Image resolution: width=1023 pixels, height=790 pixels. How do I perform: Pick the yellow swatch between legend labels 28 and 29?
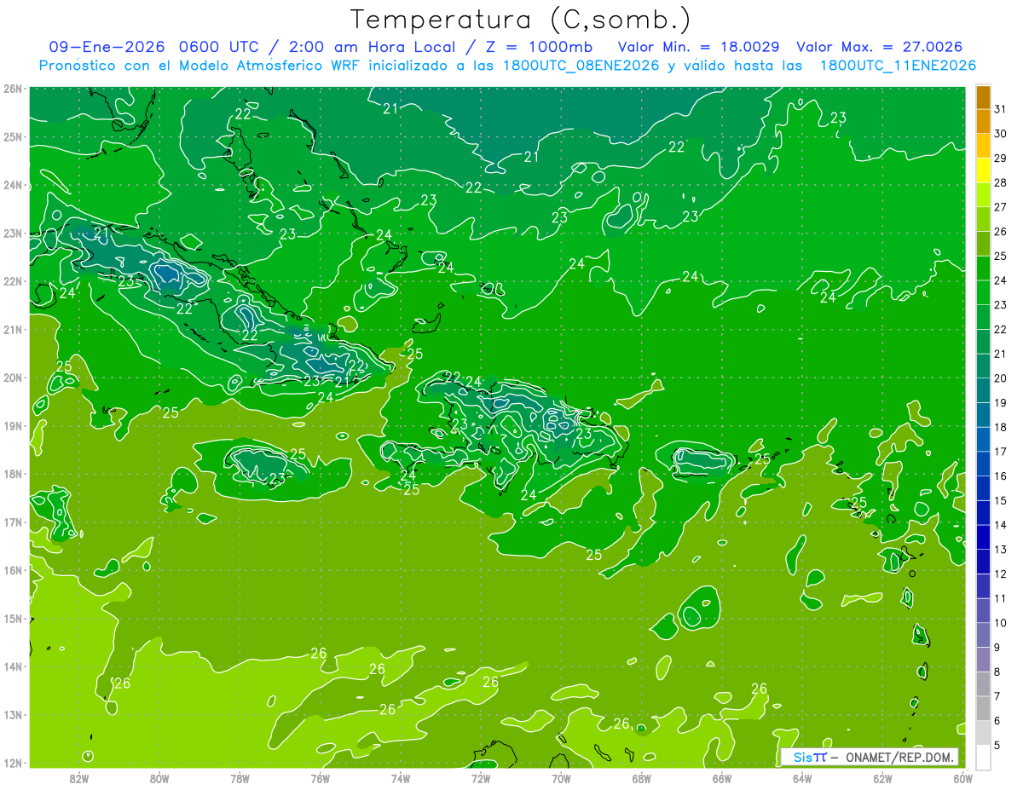tap(983, 170)
